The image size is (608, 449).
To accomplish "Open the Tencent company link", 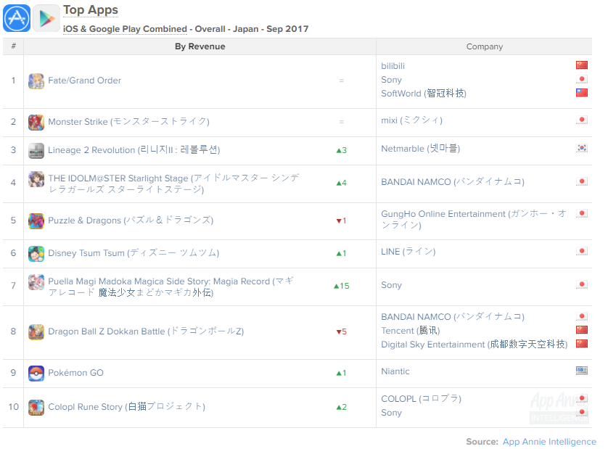I will click(x=411, y=330).
